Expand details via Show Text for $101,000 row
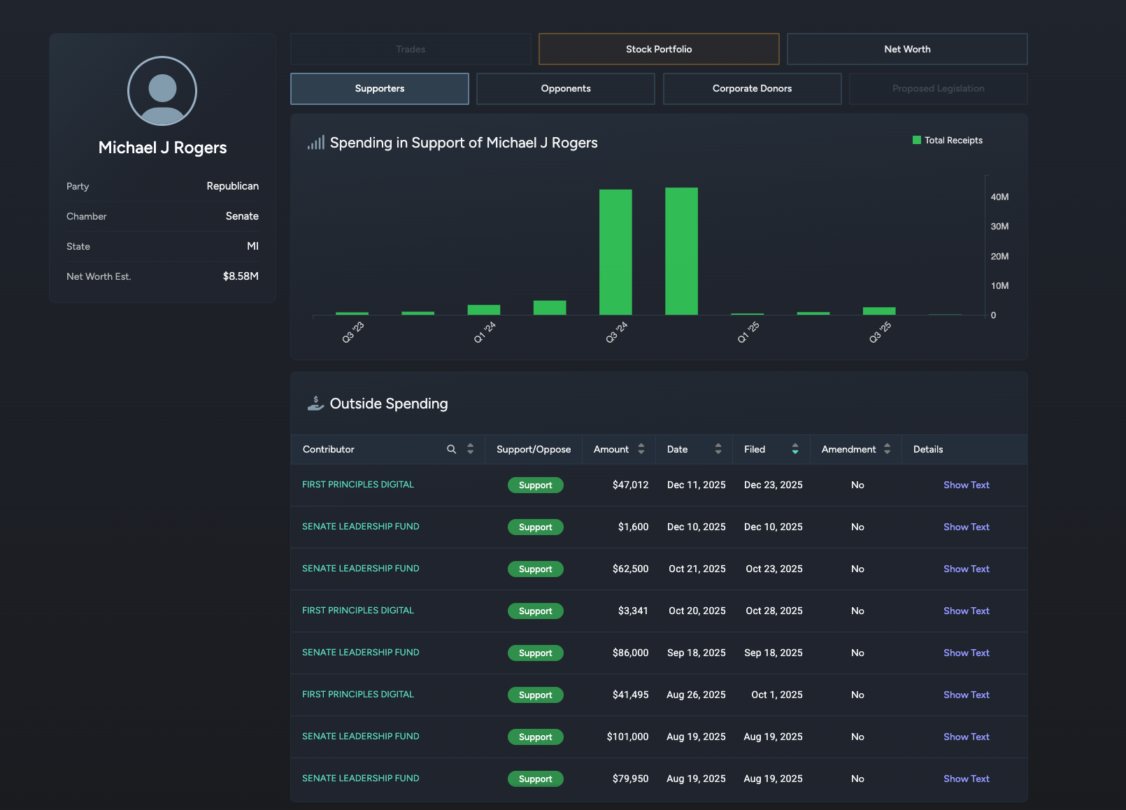Image resolution: width=1126 pixels, height=810 pixels. (966, 737)
